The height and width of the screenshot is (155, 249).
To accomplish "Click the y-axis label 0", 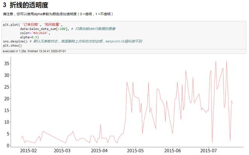I will click(x=8, y=145).
